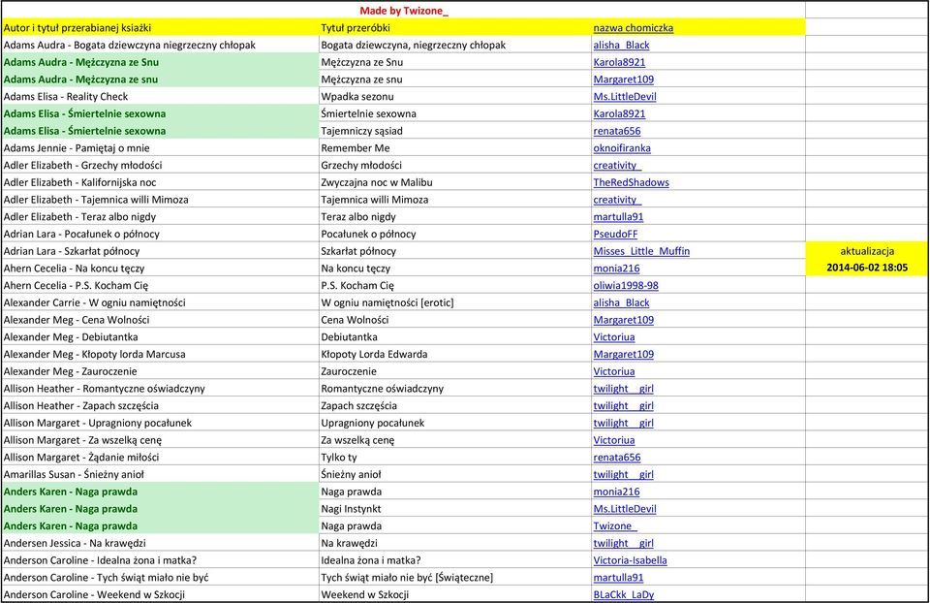The image size is (930, 603).
Task: Select cell 'W ogniu namiętności [erotic]'
Action: point(455,303)
